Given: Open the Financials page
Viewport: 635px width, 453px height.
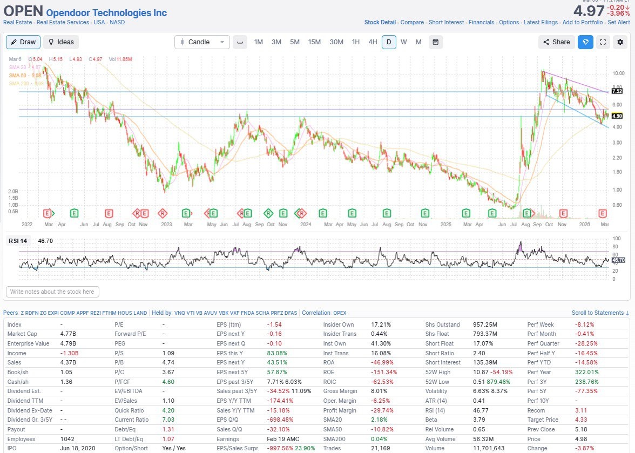Looking at the screenshot, I should click(x=481, y=22).
